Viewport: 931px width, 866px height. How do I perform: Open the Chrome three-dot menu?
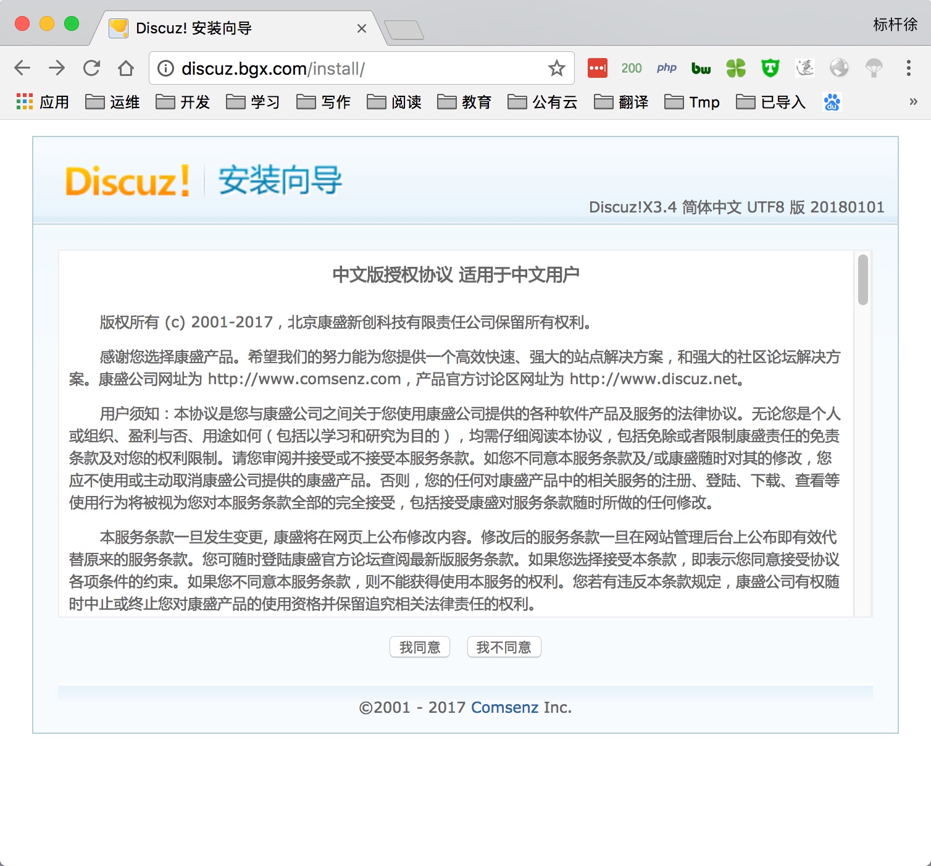tap(909, 68)
